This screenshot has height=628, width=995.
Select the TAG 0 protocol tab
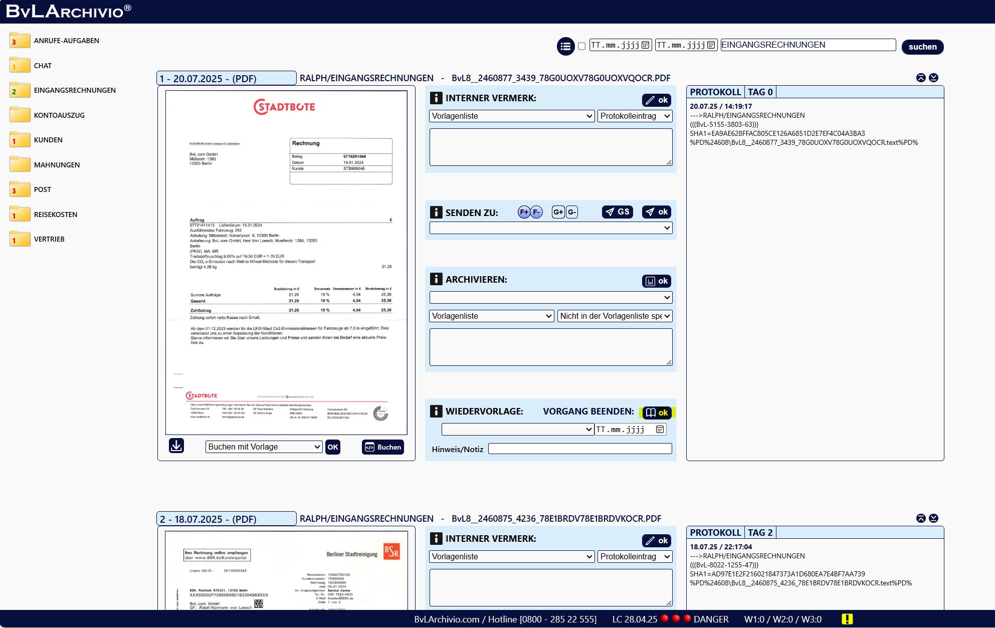tap(760, 92)
